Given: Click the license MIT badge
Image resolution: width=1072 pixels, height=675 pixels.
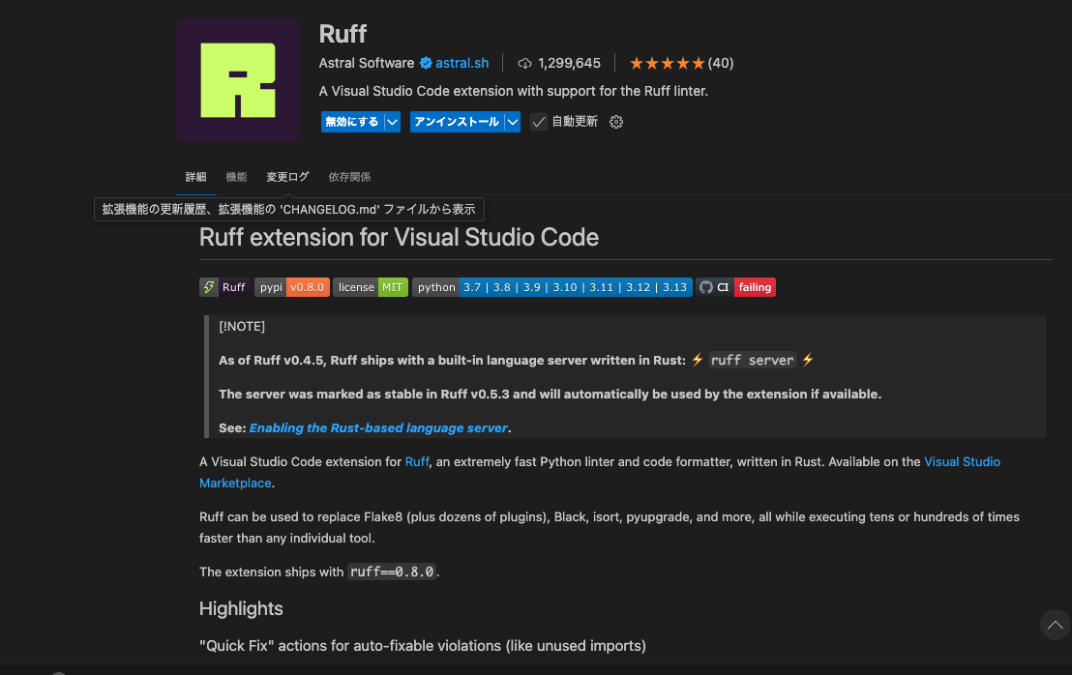Looking at the screenshot, I should [371, 287].
